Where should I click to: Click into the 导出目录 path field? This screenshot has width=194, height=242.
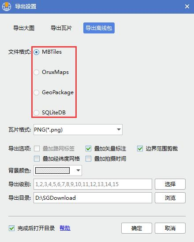[93, 198]
